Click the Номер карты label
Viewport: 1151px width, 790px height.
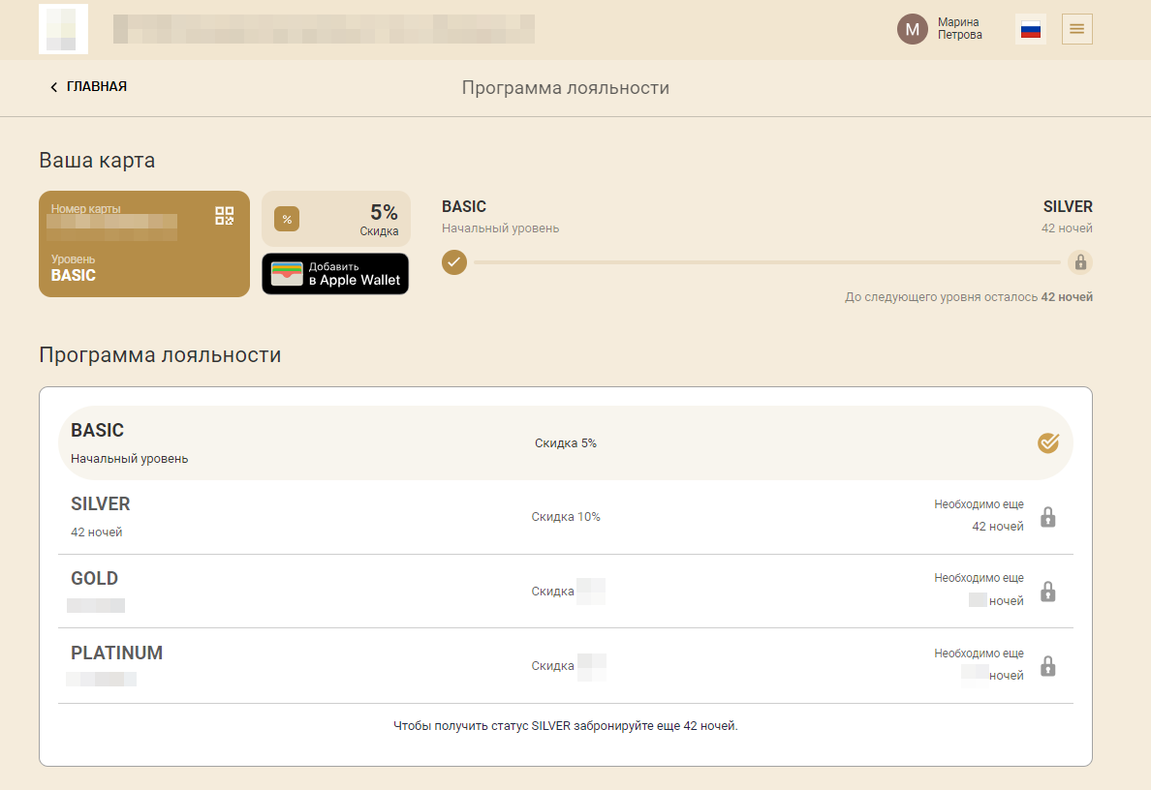(86, 208)
